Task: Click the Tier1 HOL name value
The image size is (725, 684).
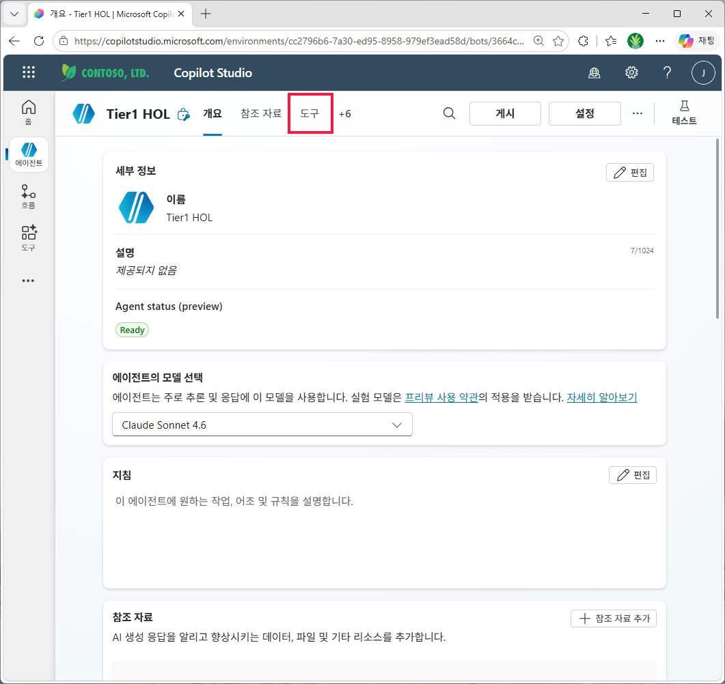Action: [189, 218]
